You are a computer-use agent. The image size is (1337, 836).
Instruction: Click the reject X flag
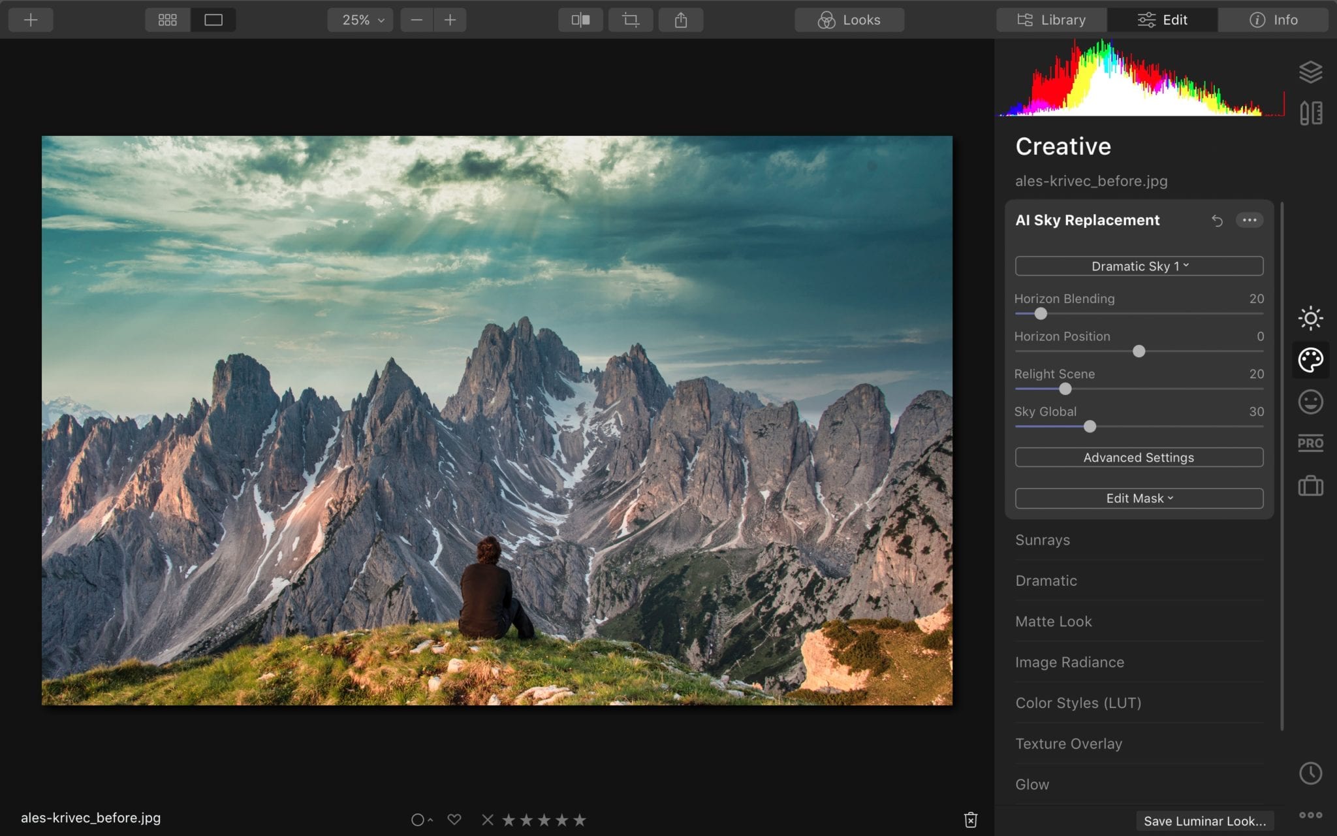point(488,819)
